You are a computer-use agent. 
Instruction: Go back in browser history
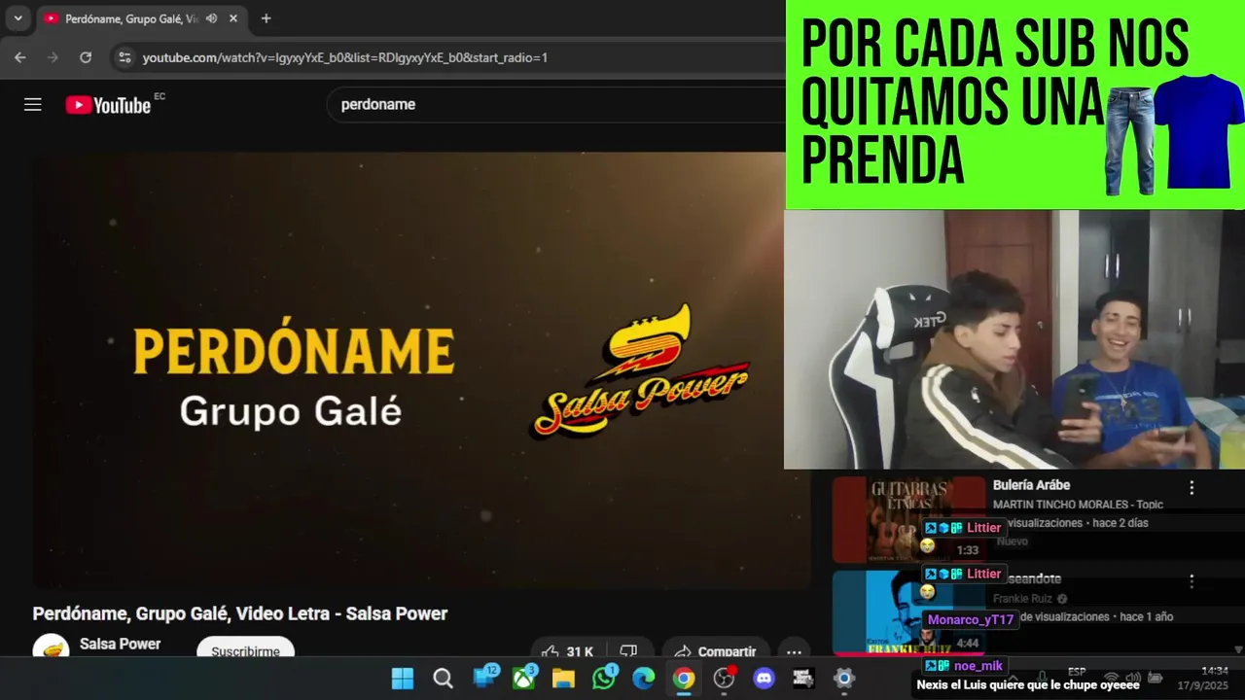pos(20,57)
